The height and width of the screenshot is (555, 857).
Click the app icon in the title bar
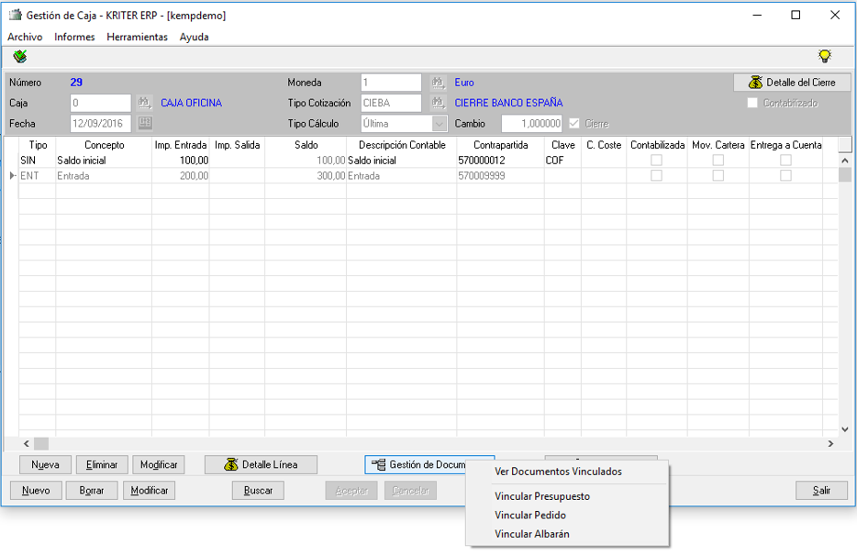coord(16,16)
